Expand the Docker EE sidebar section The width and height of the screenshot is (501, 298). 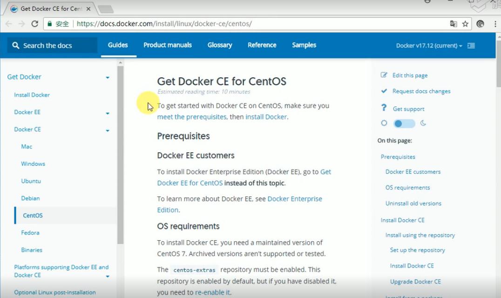click(x=108, y=113)
